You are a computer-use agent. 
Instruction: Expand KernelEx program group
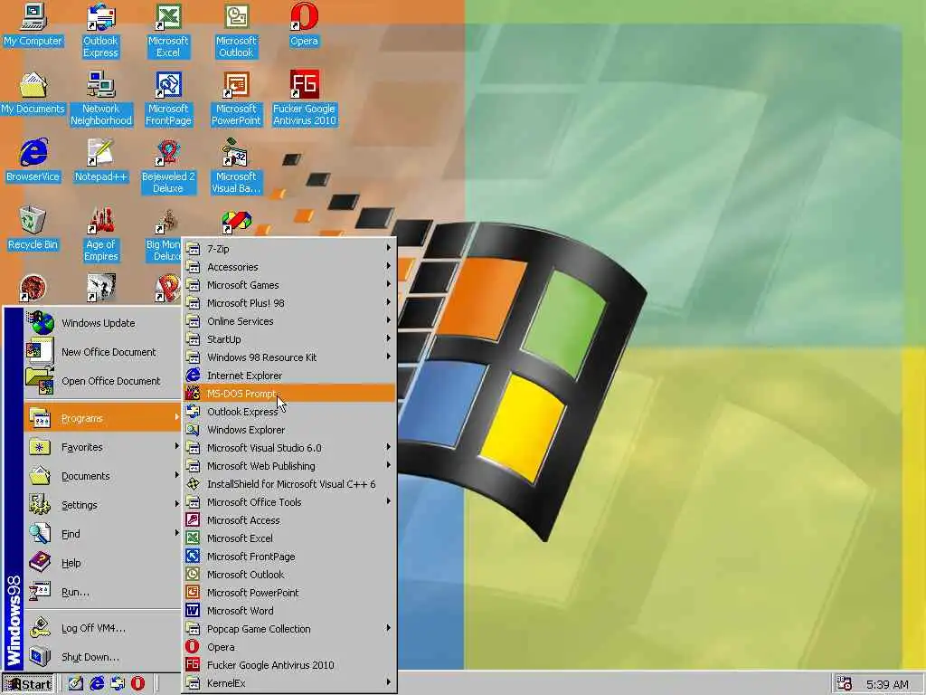click(x=289, y=684)
